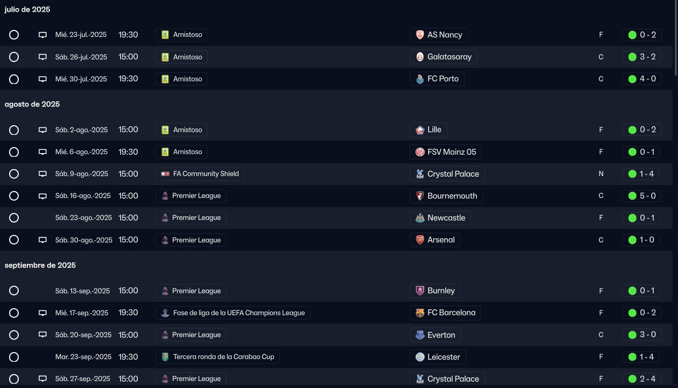This screenshot has height=388, width=678.
Task: Click the FC Barcelona crest icon
Action: (420, 313)
